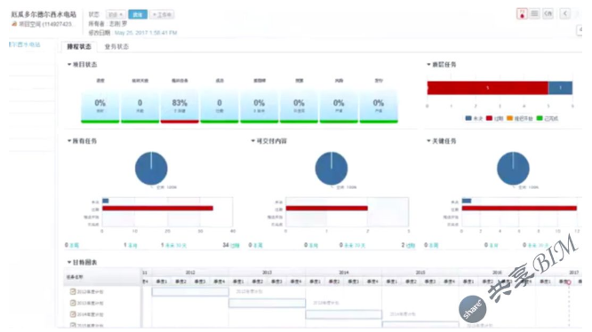The image size is (592, 332).
Task: Open the 状态 dropdown in header
Action: 116,15
